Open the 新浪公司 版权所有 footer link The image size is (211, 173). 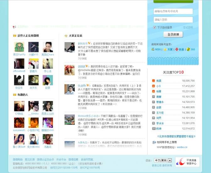tap(162, 165)
